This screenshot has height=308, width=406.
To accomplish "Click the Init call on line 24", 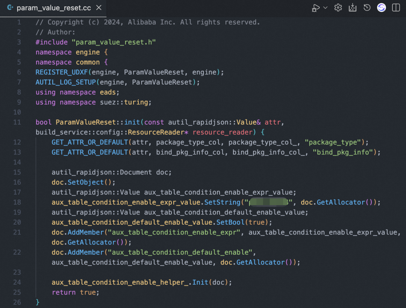I will (200, 282).
